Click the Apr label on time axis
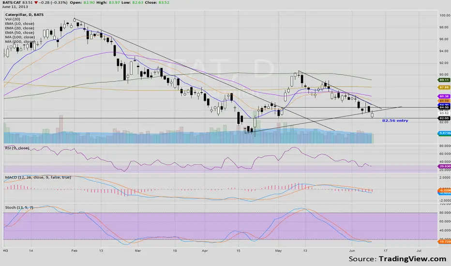451x266 pixels. coord(205,251)
